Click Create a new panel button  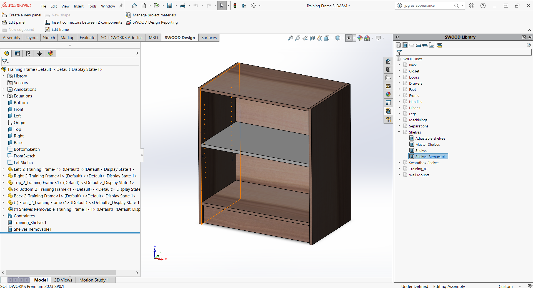pos(21,15)
